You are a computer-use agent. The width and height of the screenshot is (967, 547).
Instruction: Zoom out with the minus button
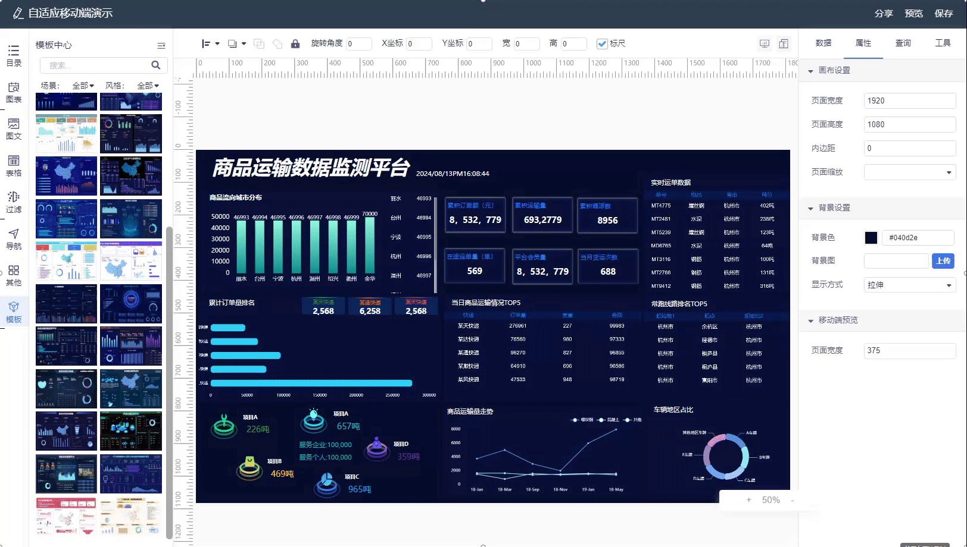792,500
